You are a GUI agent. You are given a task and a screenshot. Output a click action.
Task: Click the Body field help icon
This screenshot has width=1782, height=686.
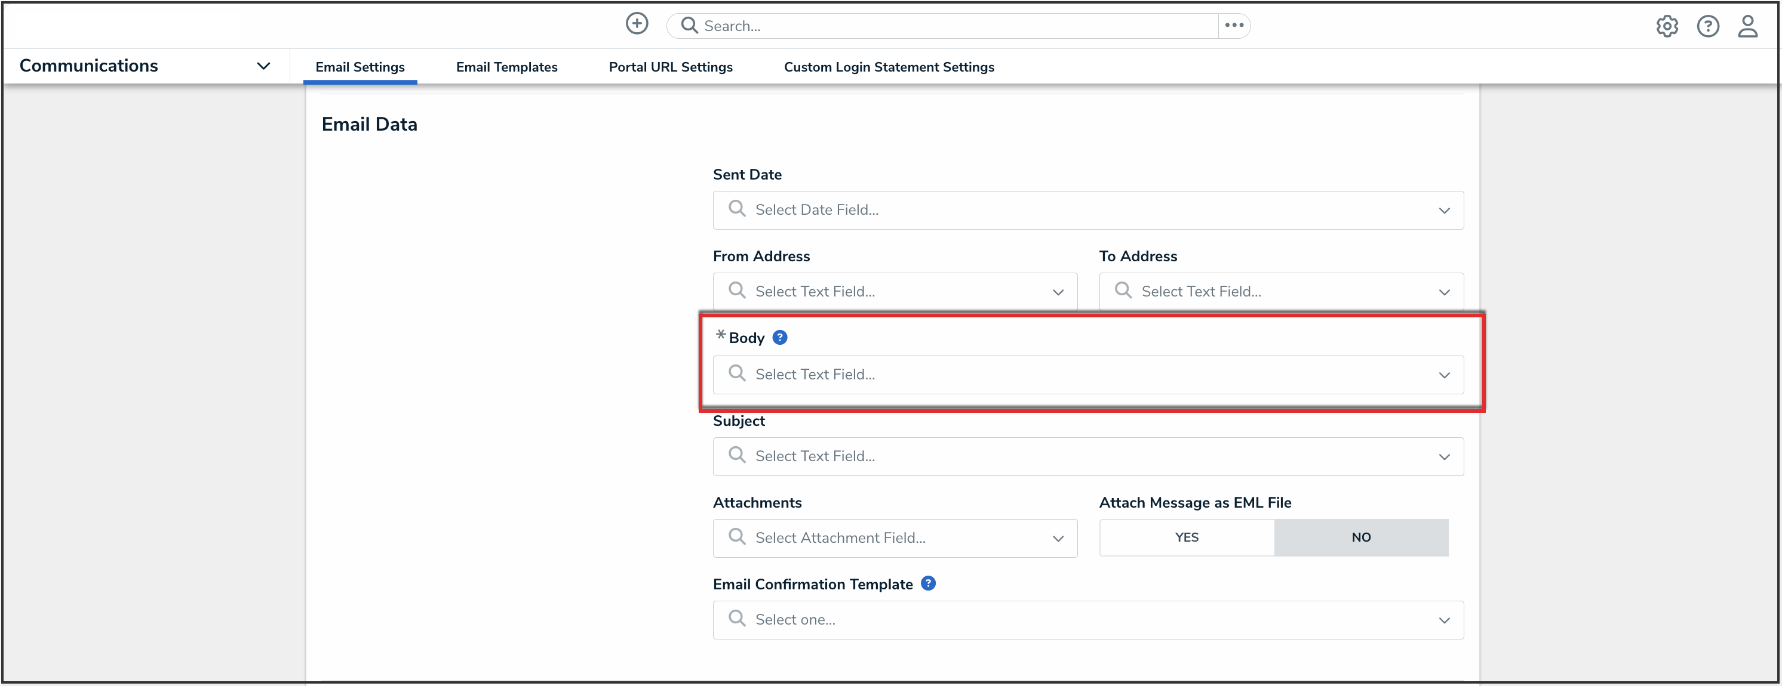[780, 337]
